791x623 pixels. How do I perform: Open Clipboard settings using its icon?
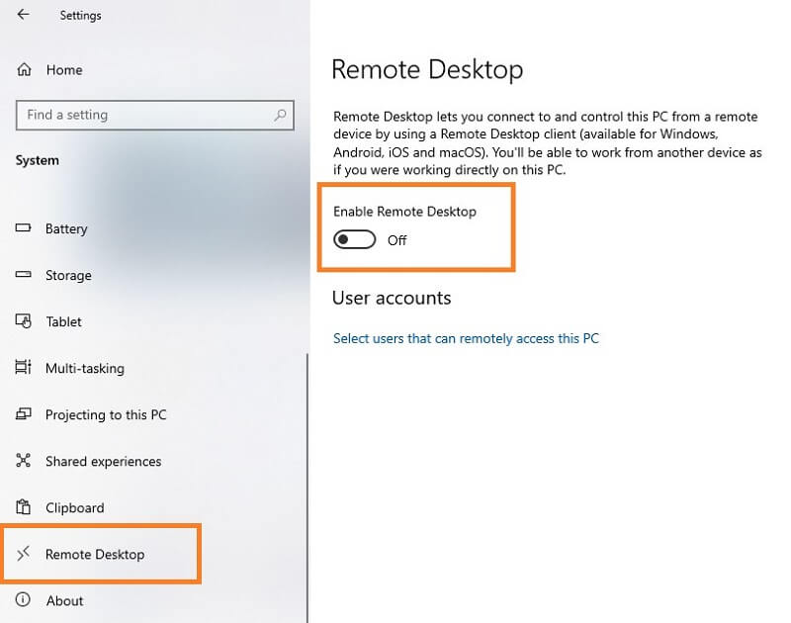click(23, 507)
